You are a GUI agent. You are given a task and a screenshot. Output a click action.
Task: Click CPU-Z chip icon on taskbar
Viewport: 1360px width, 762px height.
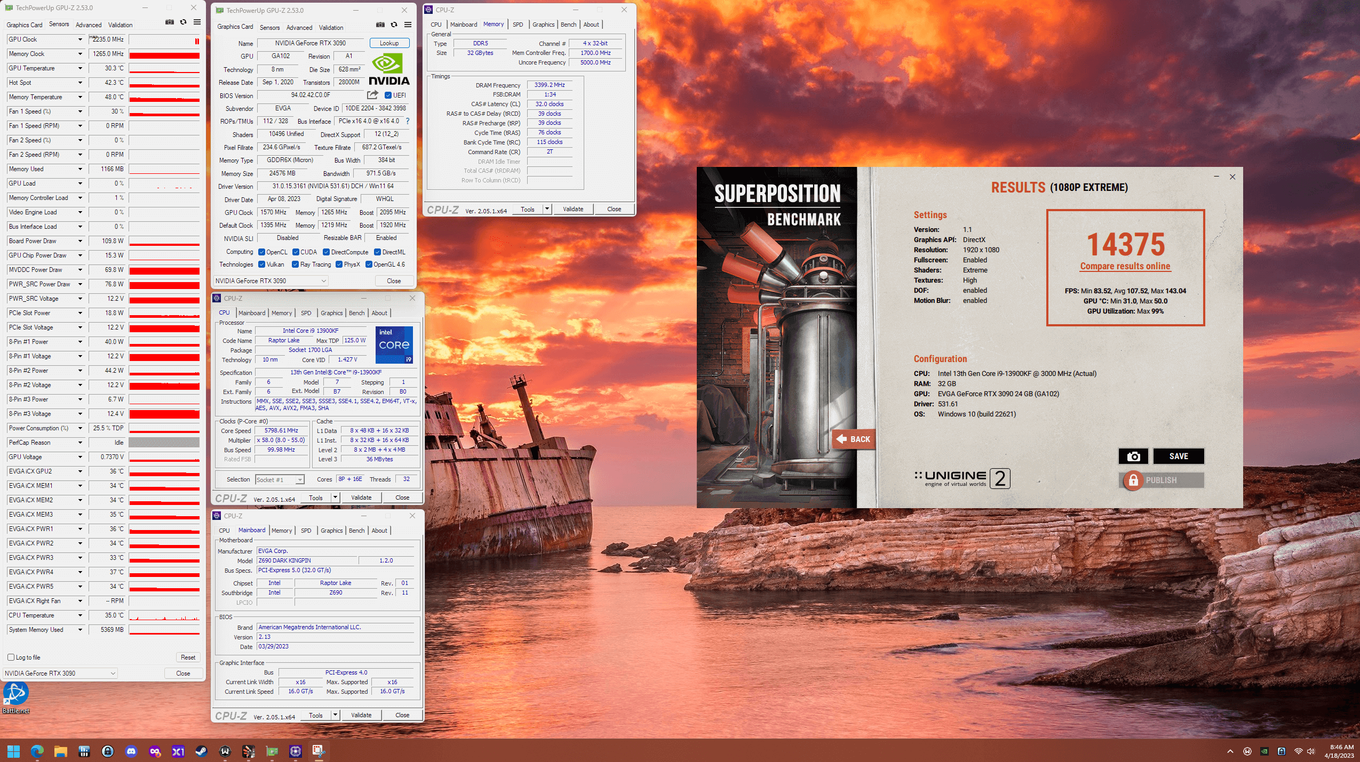click(295, 751)
